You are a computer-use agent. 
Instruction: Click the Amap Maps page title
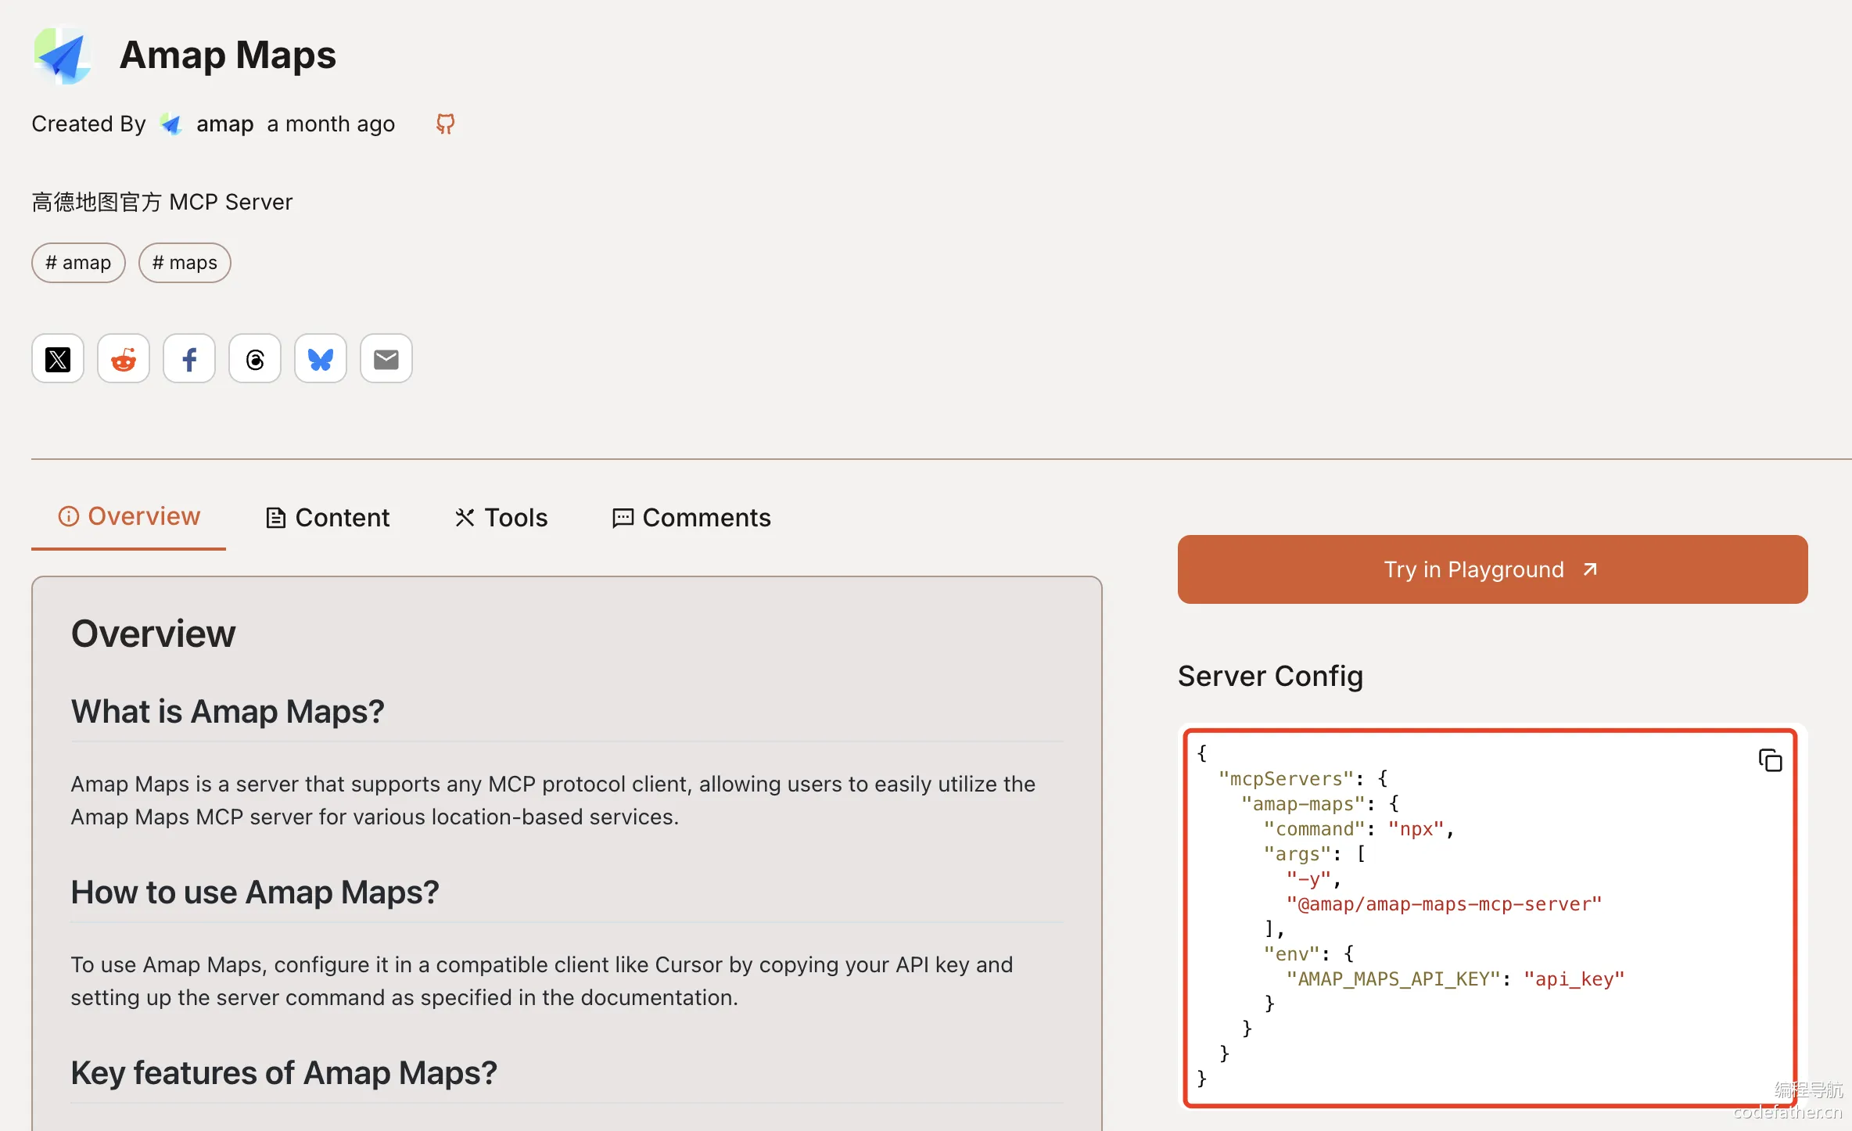pyautogui.click(x=228, y=55)
